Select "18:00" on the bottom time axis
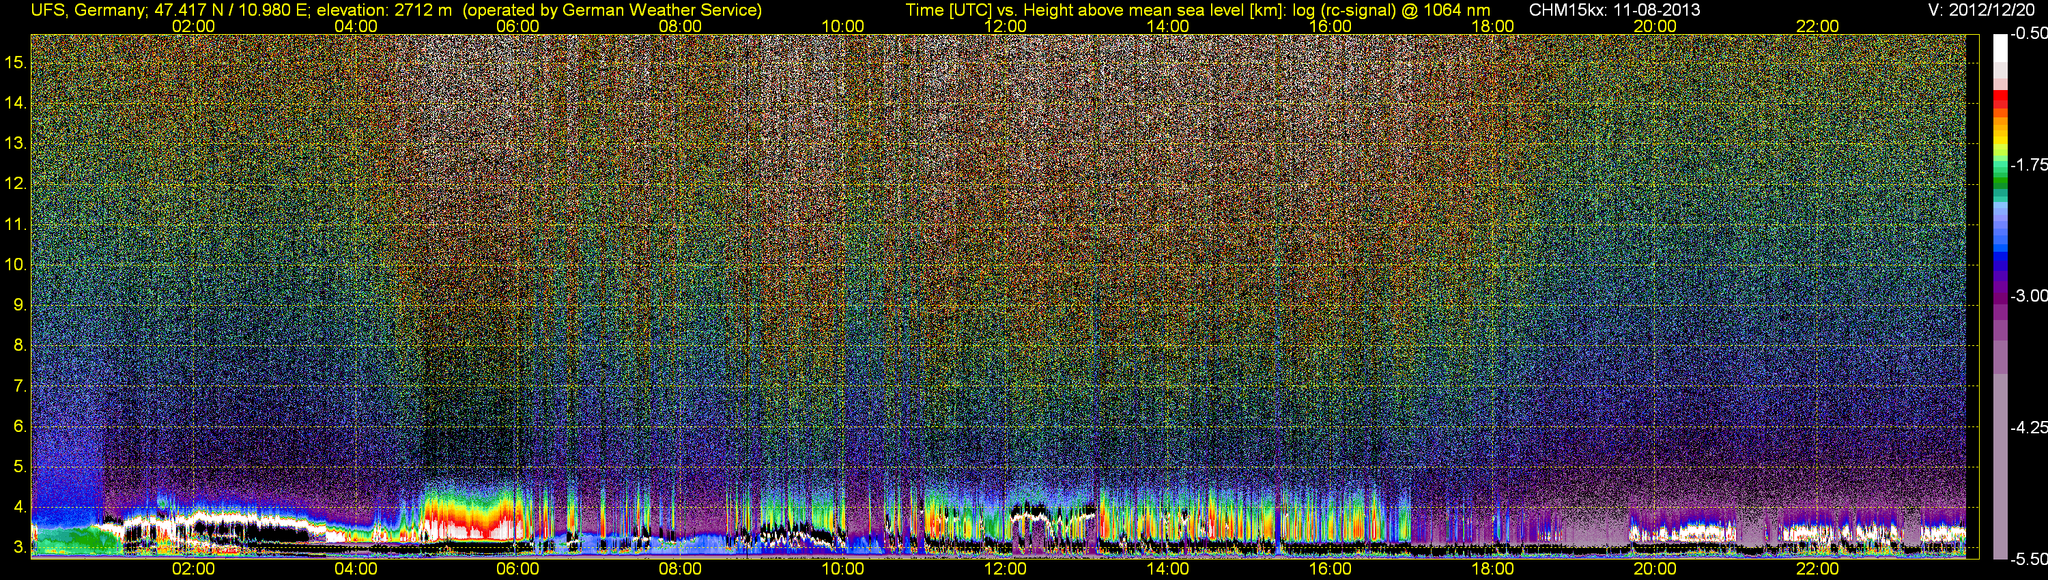The width and height of the screenshot is (2048, 580). 1492,569
